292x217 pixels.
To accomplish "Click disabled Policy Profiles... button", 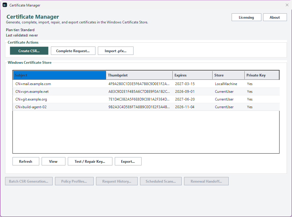I will coord(74,181).
